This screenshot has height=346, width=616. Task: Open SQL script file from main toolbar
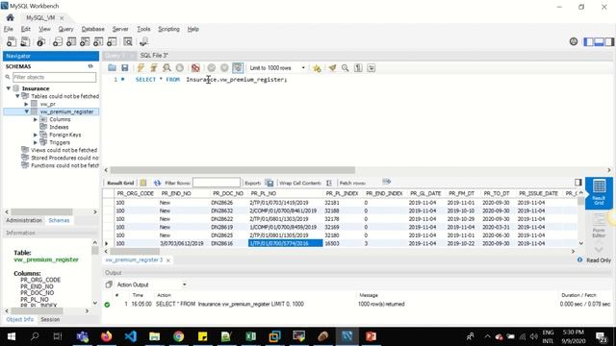(x=25, y=41)
